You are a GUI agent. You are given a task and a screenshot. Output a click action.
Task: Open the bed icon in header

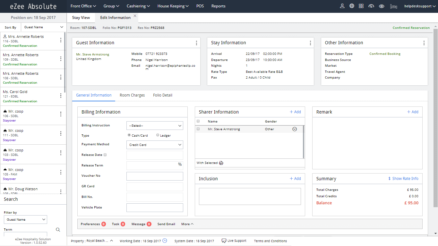pos(393,6)
